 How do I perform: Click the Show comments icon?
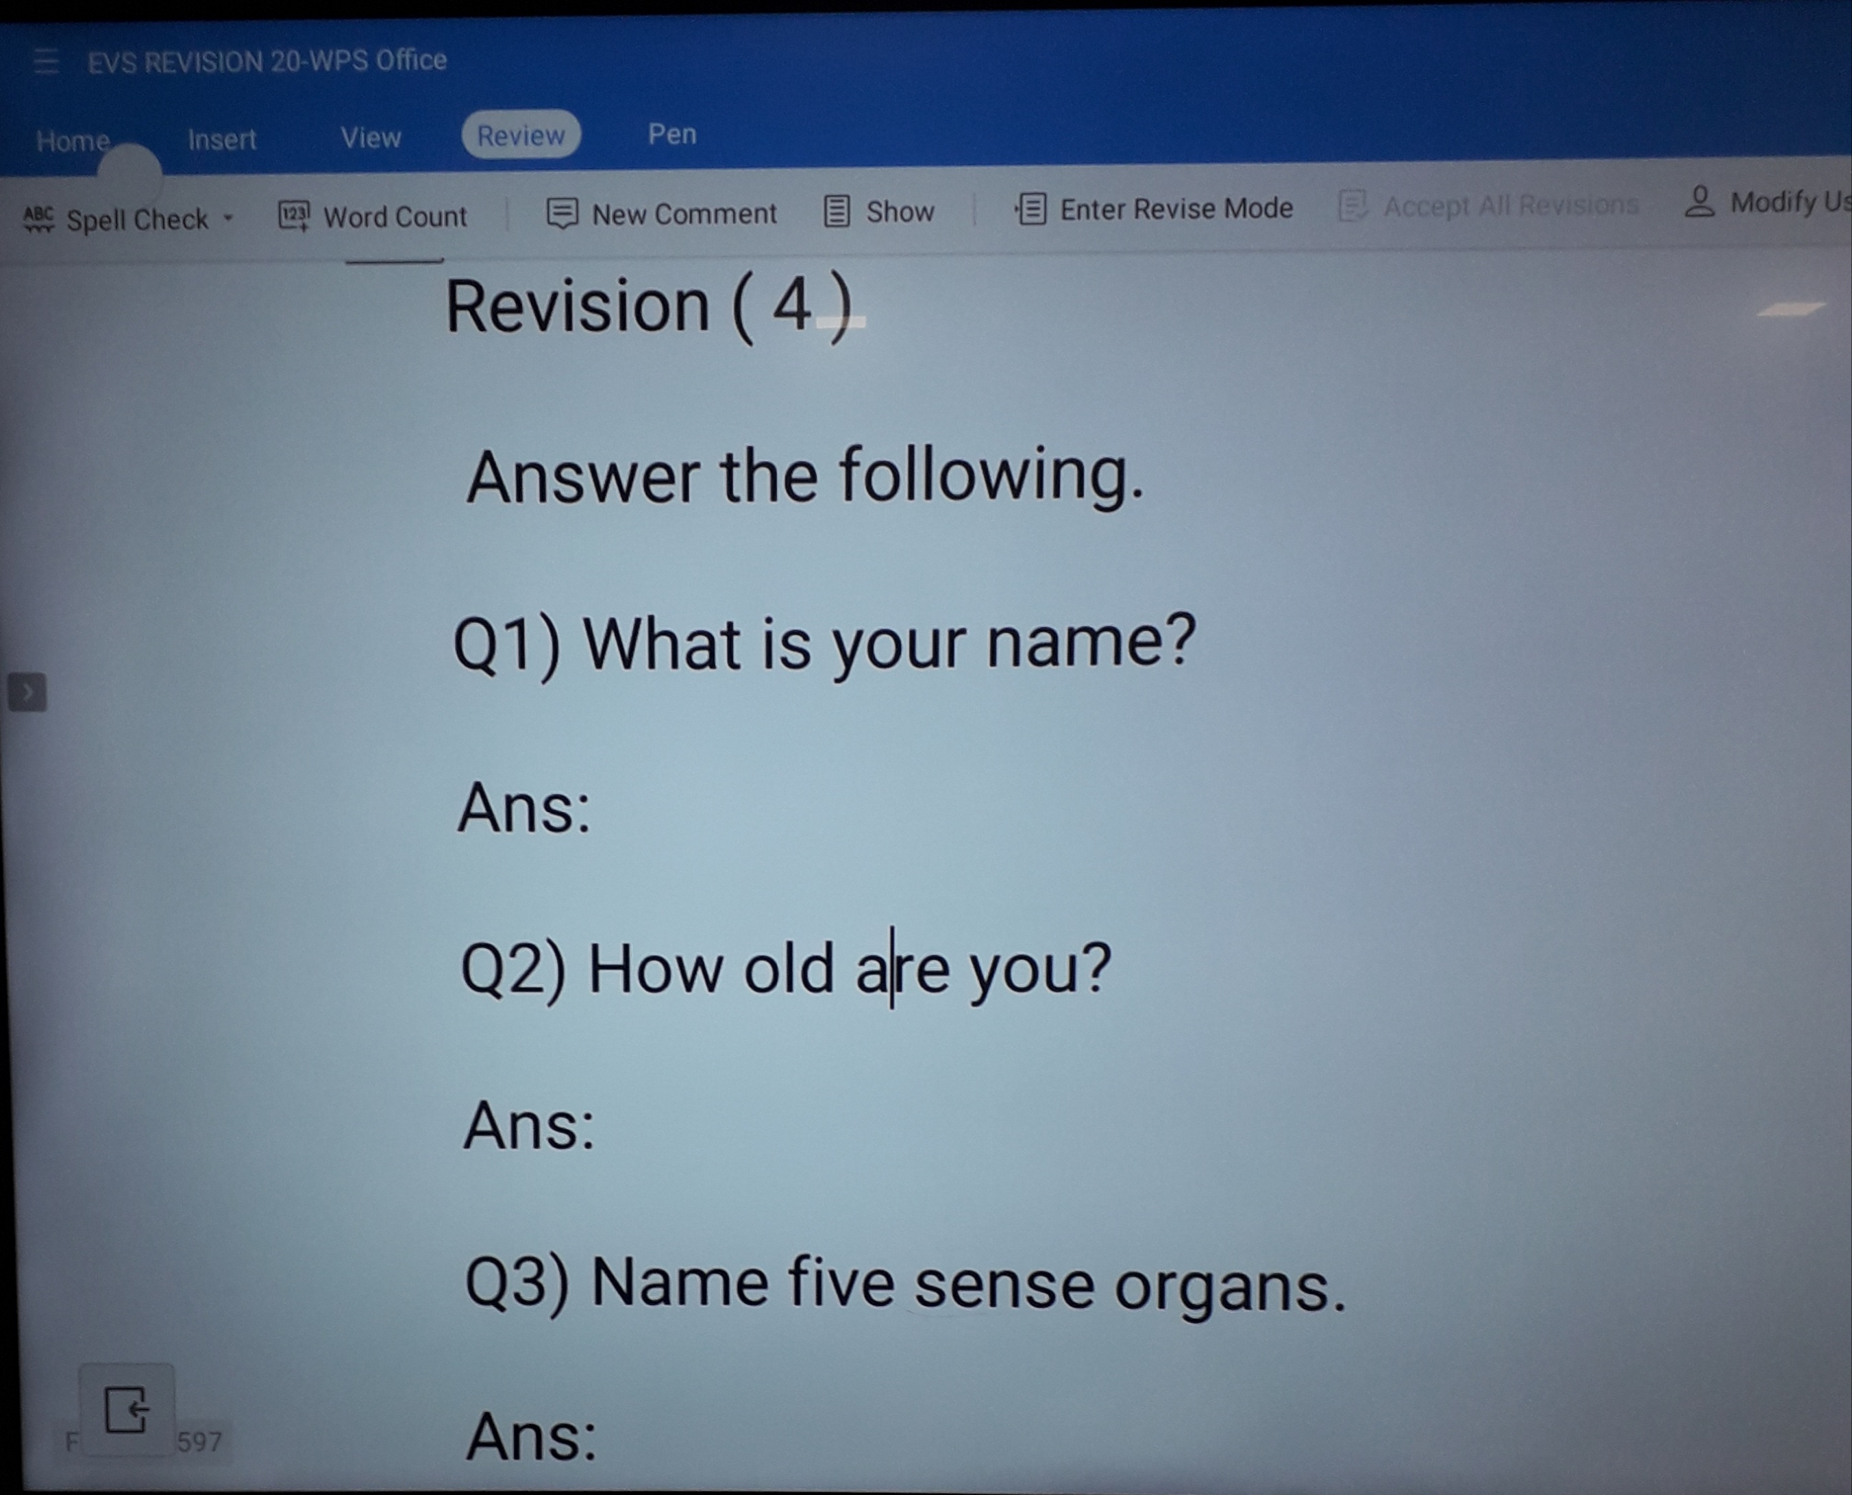(x=837, y=211)
